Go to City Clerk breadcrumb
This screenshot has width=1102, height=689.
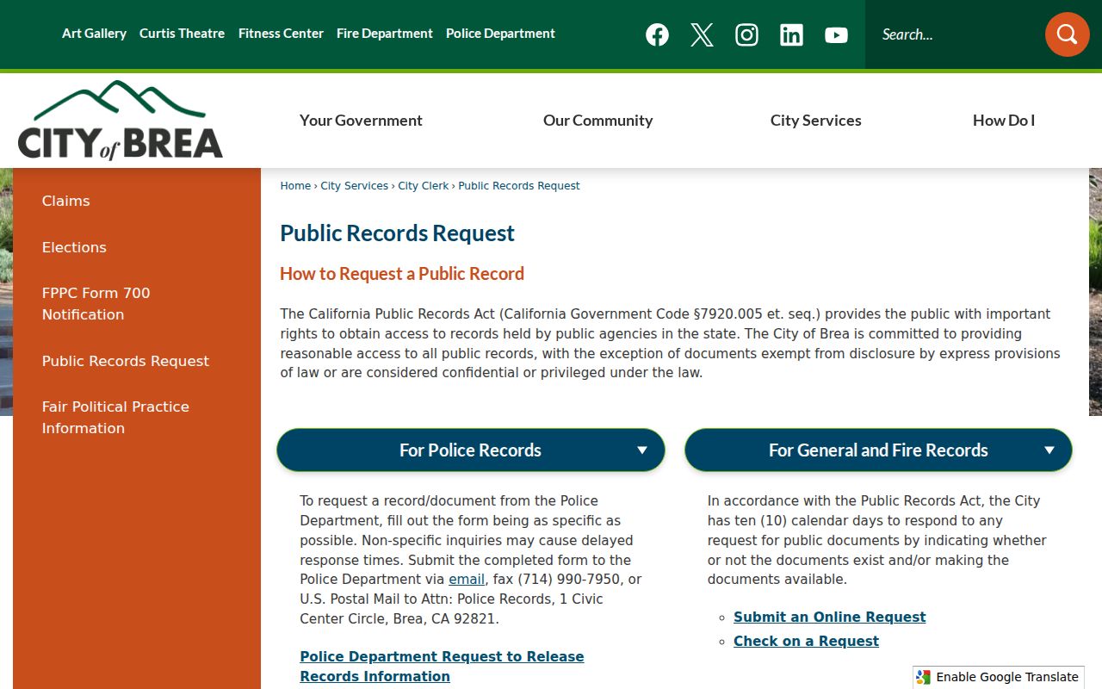[x=423, y=186]
